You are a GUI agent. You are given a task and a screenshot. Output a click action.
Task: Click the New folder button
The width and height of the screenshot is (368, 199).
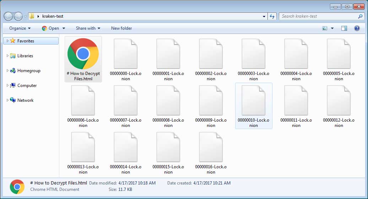(x=121, y=28)
